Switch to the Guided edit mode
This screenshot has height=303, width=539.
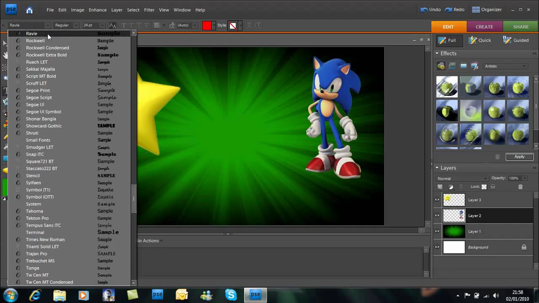tap(516, 40)
